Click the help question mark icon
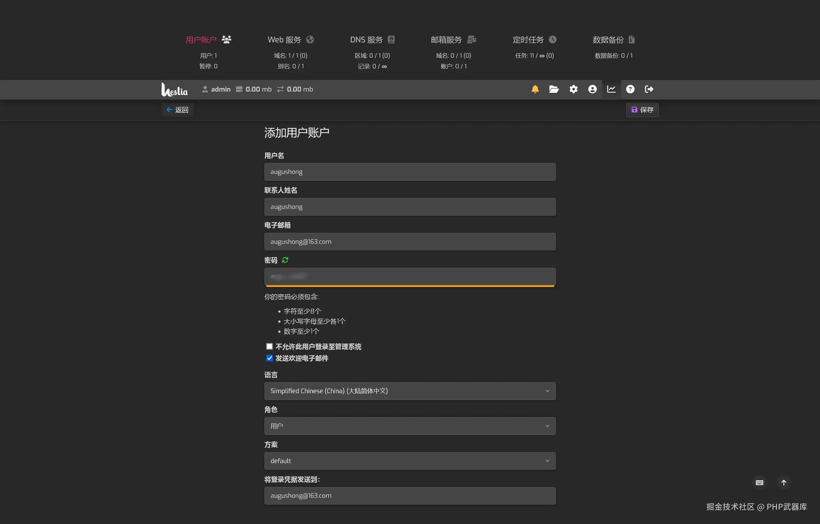820x524 pixels. 630,89
